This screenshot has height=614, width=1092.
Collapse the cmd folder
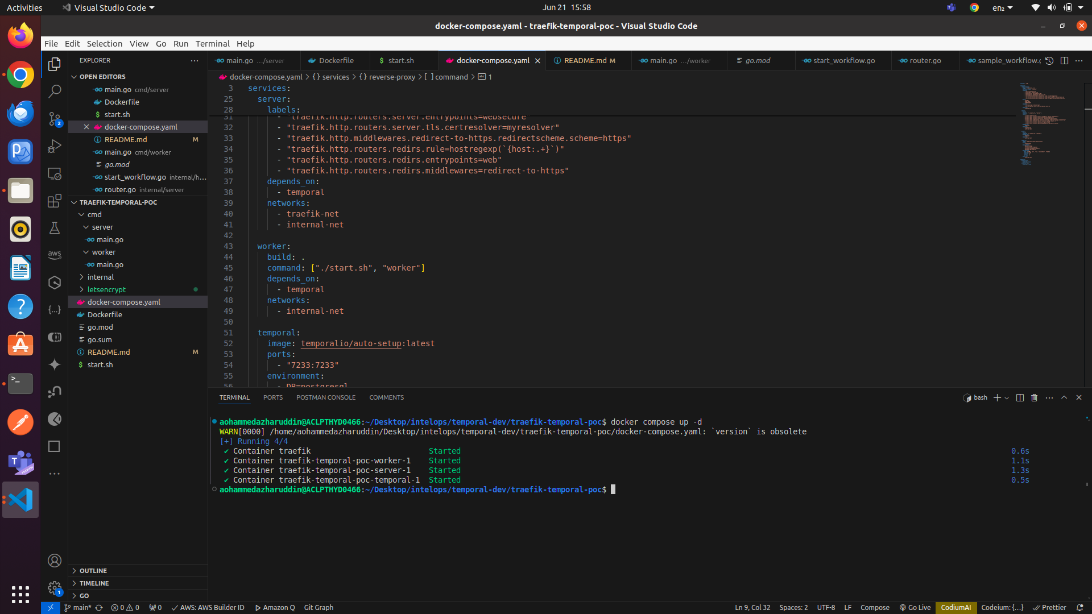pyautogui.click(x=94, y=214)
